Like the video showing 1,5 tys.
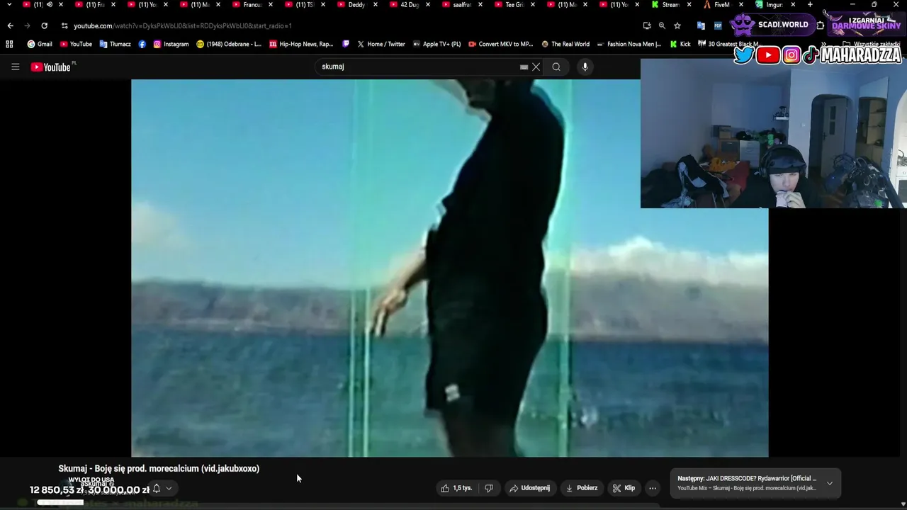 [456, 488]
